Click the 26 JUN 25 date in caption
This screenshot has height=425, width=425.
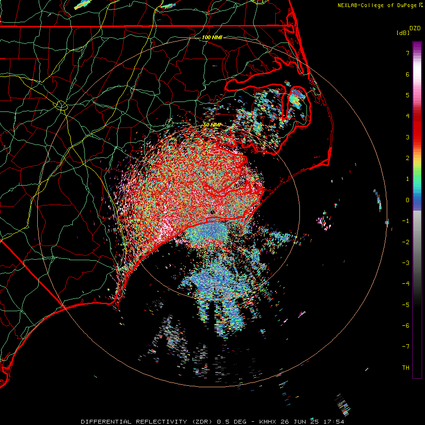coord(300,422)
